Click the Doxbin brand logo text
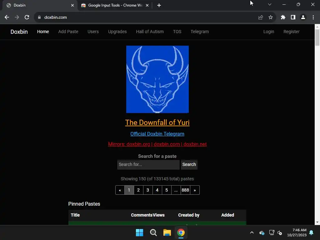This screenshot has height=240, width=320. click(x=19, y=32)
